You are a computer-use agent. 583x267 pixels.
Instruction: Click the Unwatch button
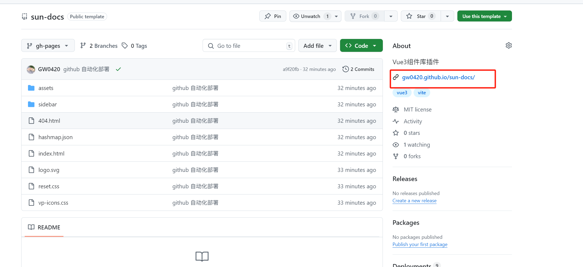pyautogui.click(x=310, y=16)
